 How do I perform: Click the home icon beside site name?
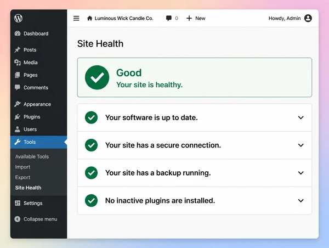(x=89, y=18)
